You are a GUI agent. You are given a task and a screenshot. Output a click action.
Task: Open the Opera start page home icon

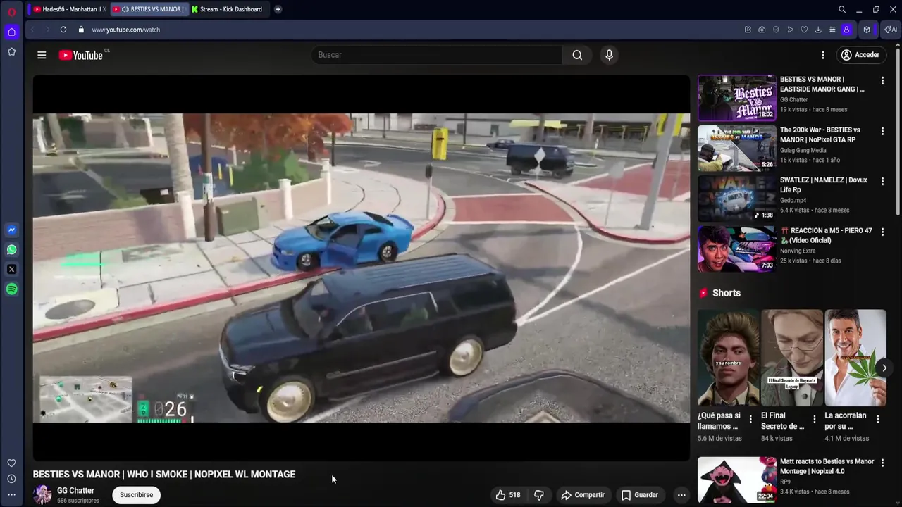(11, 32)
